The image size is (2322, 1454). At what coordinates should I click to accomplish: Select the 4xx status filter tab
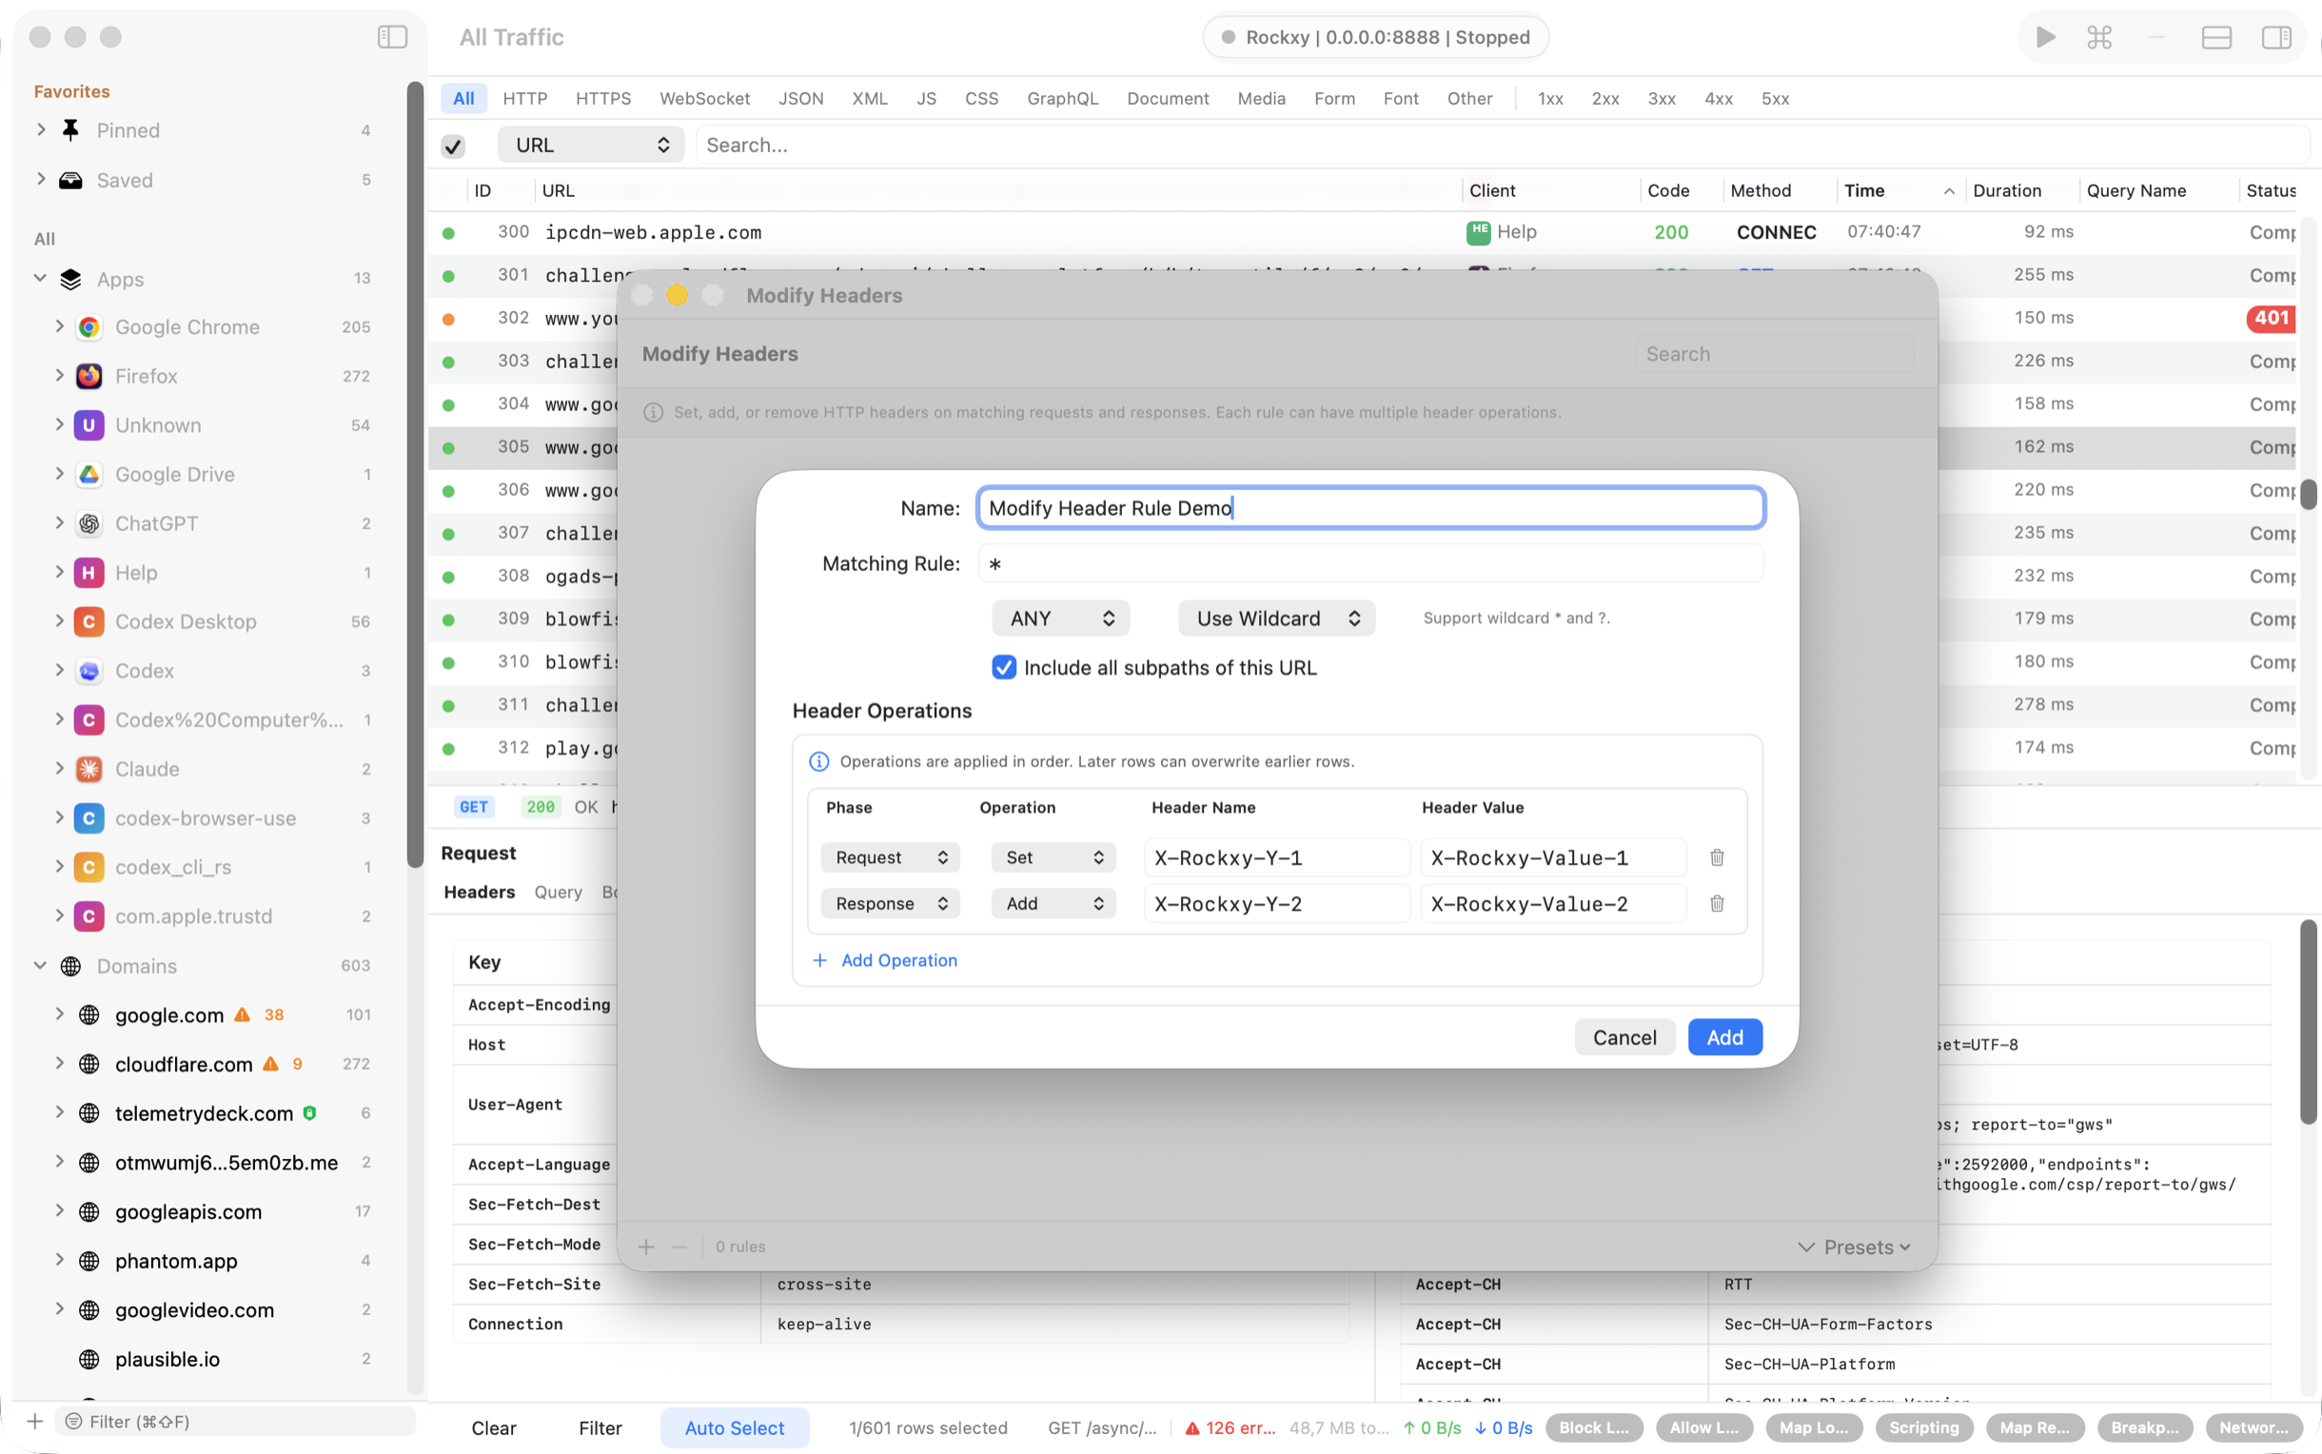point(1718,98)
